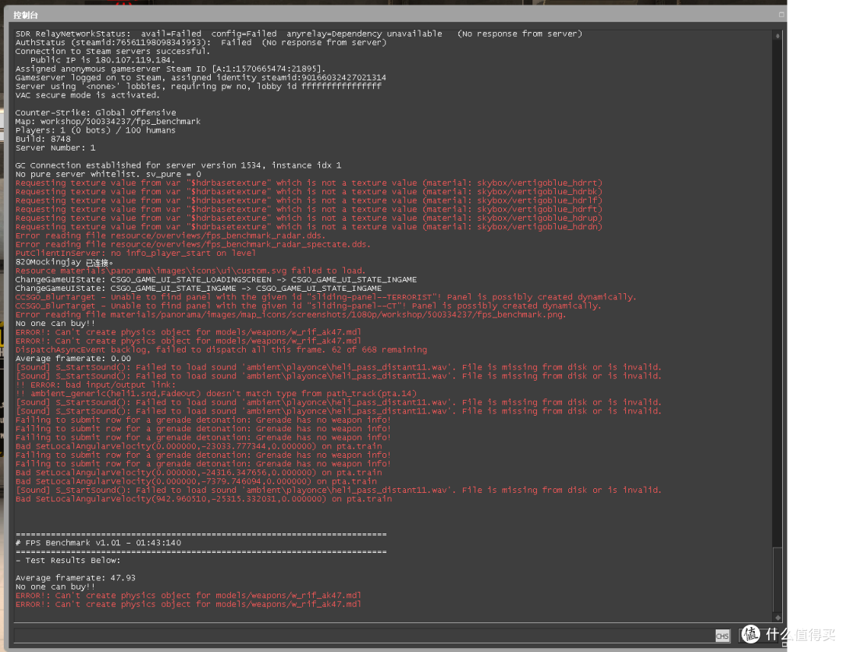Click 'Assigned anonymous gameserver Steam ID' line
The width and height of the screenshot is (843, 652).
(170, 69)
